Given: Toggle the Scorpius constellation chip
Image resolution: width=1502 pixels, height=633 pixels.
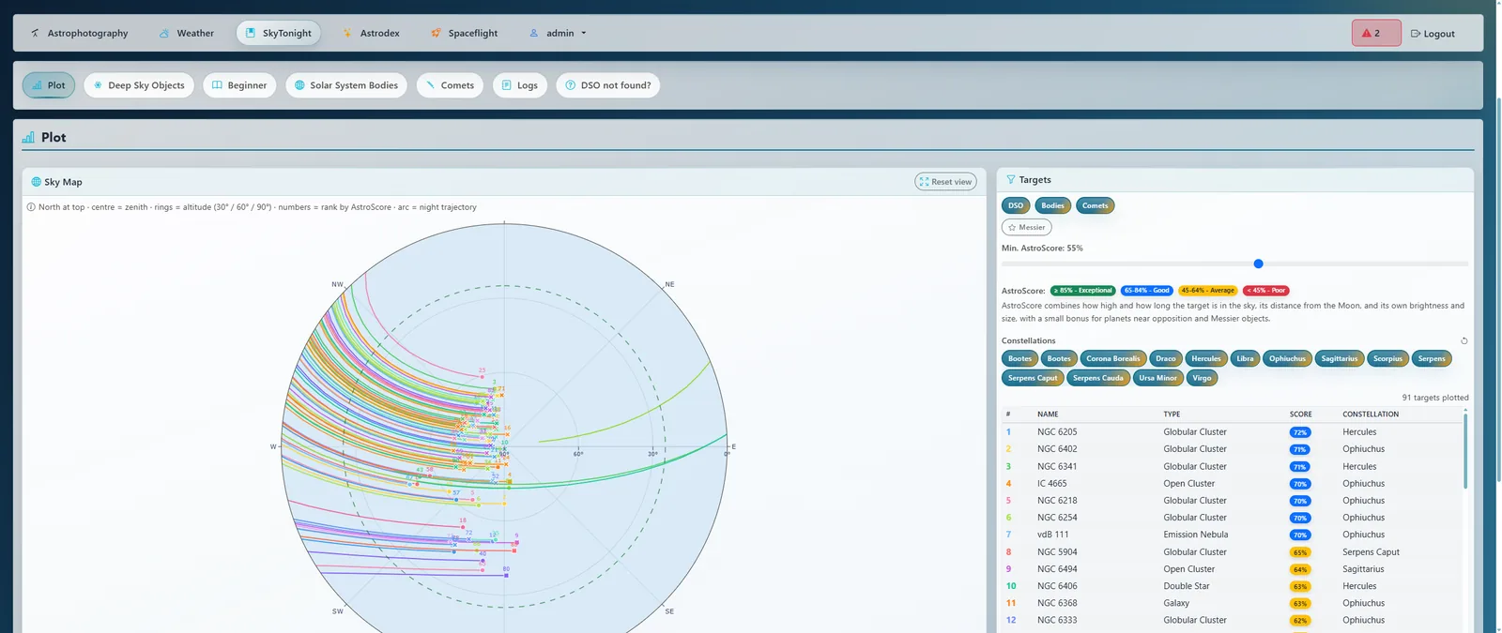Looking at the screenshot, I should tap(1387, 358).
